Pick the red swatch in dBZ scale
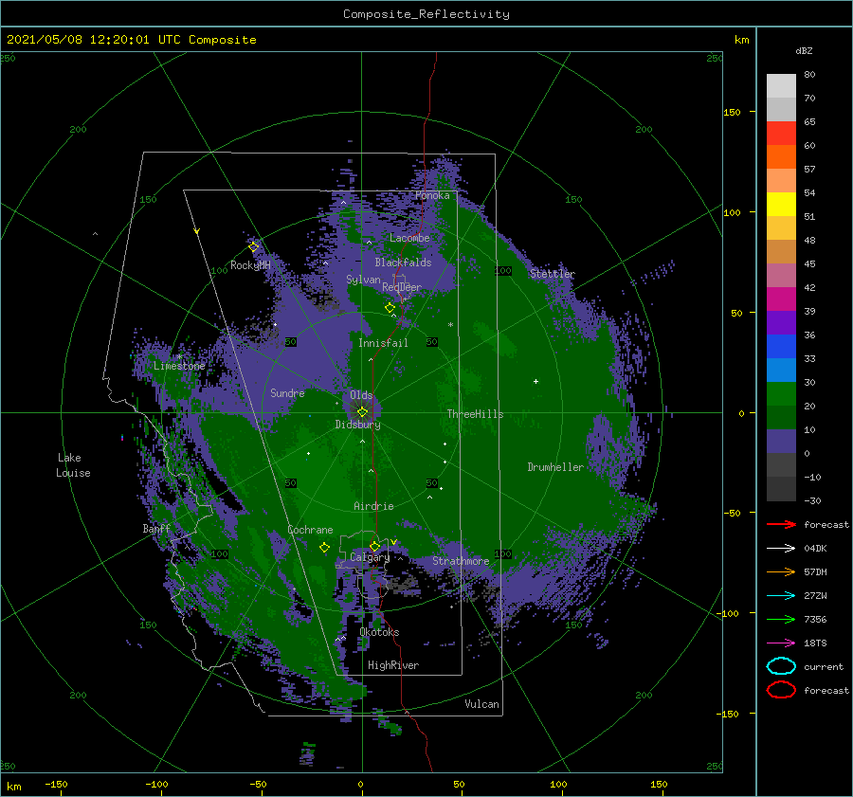 pyautogui.click(x=781, y=134)
